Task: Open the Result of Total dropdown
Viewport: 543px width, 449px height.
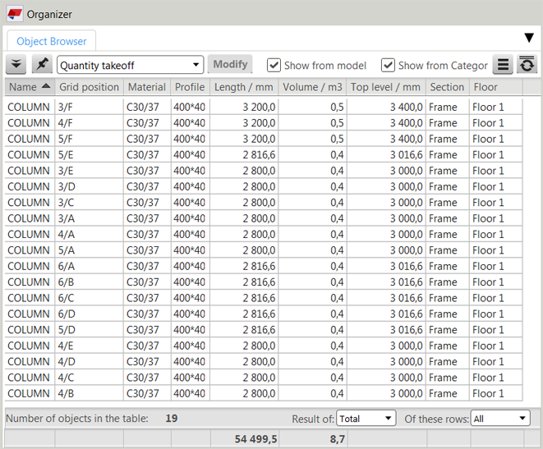Action: tap(366, 419)
